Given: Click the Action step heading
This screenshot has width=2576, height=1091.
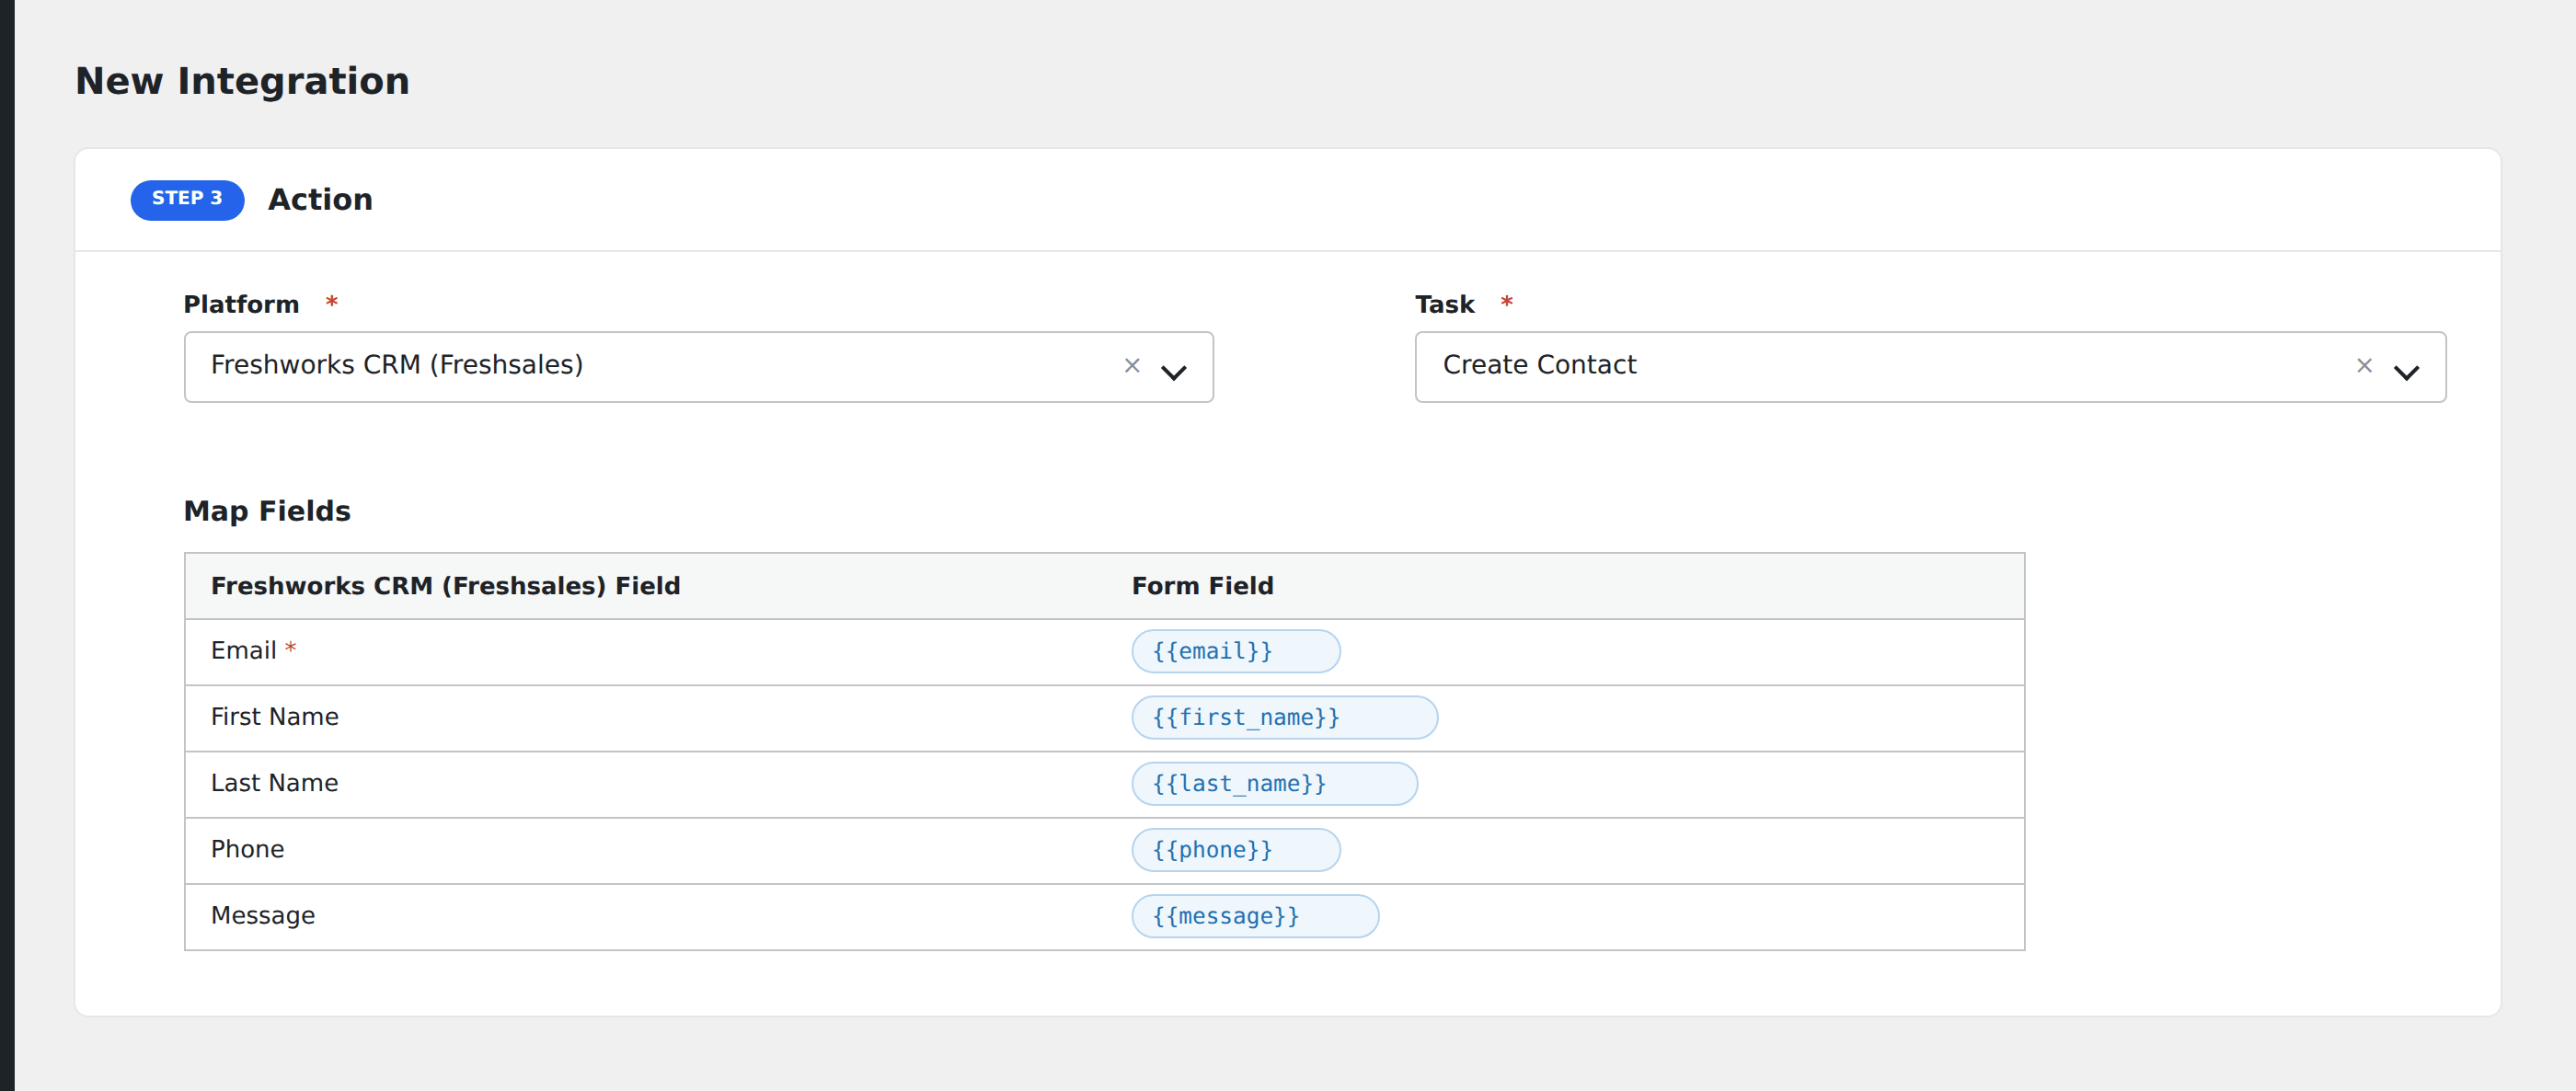Looking at the screenshot, I should point(320,199).
